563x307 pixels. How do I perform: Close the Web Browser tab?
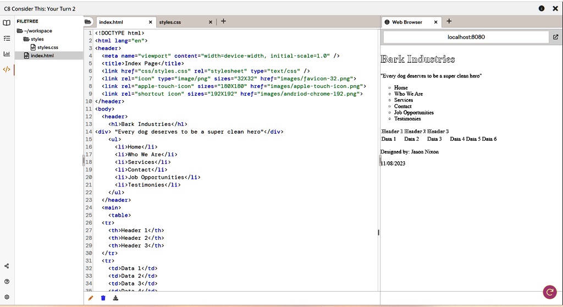tap(435, 23)
